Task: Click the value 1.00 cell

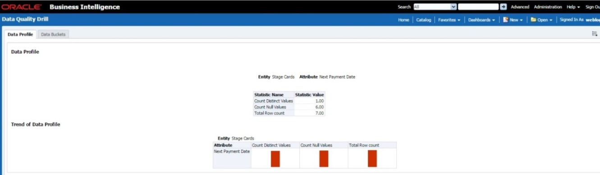Action: coord(309,101)
